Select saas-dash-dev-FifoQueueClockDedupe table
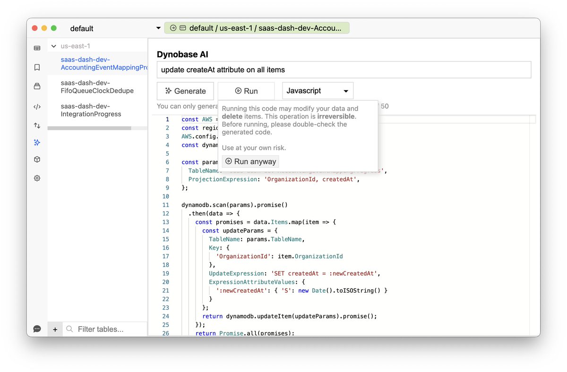The width and height of the screenshot is (567, 372). pos(97,87)
